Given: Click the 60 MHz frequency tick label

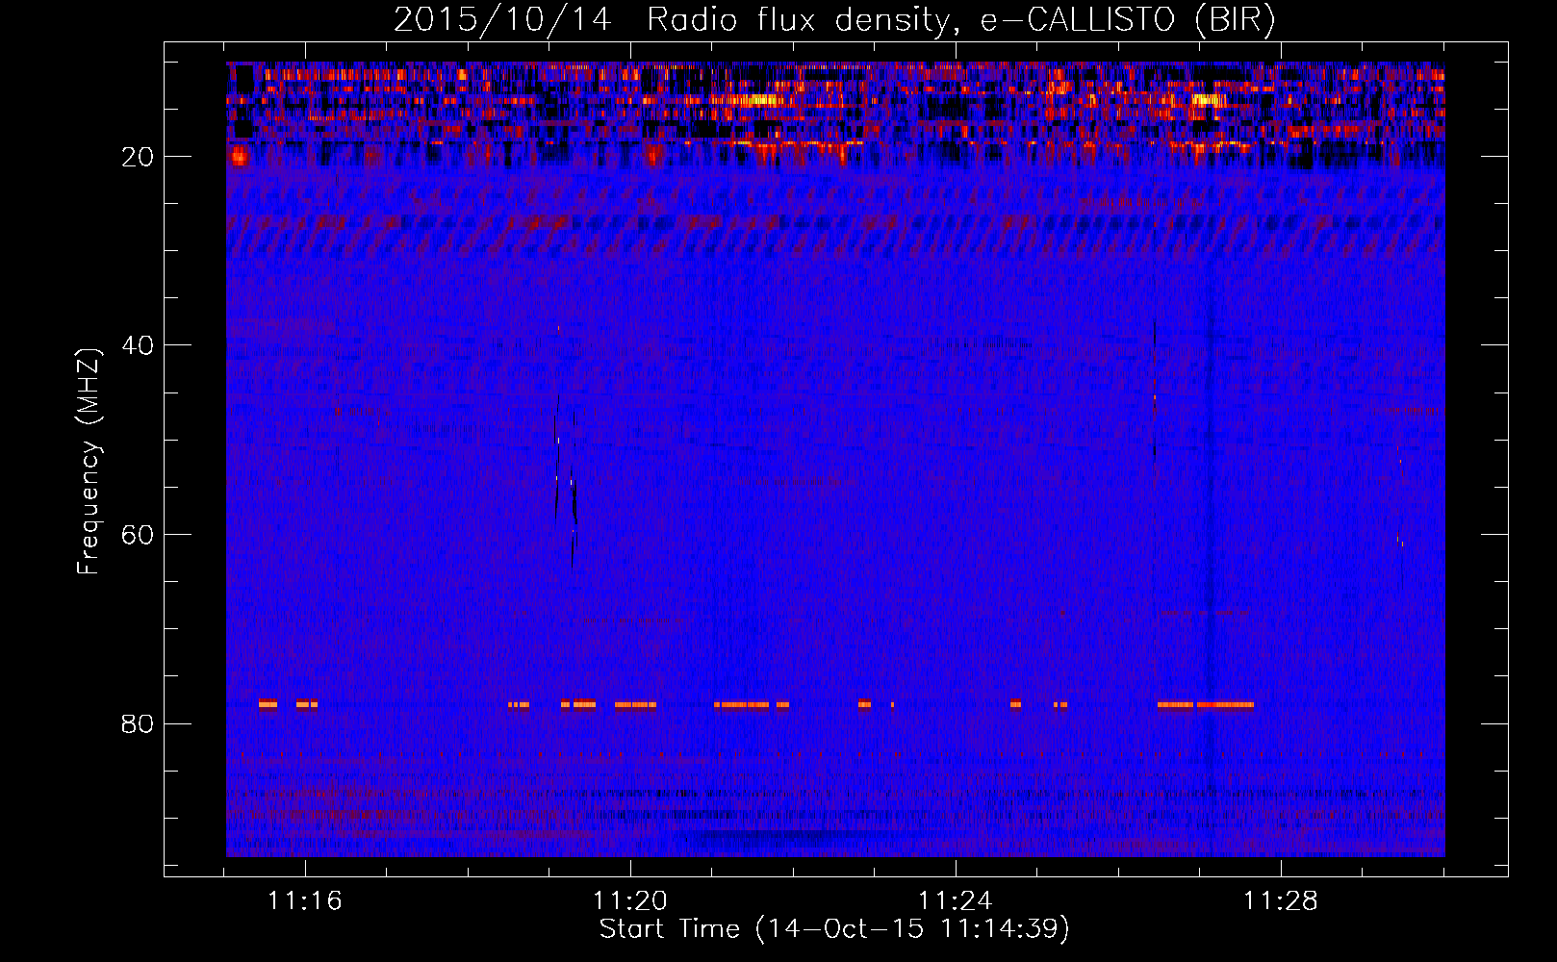Looking at the screenshot, I should (138, 535).
